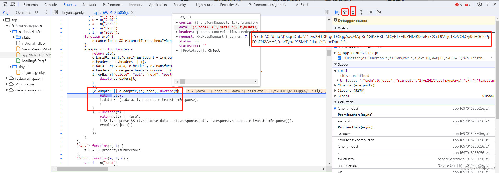Toggle breakpoint checkbox for !function(e) line
Viewport: 499px width, 173px height.
point(339,58)
